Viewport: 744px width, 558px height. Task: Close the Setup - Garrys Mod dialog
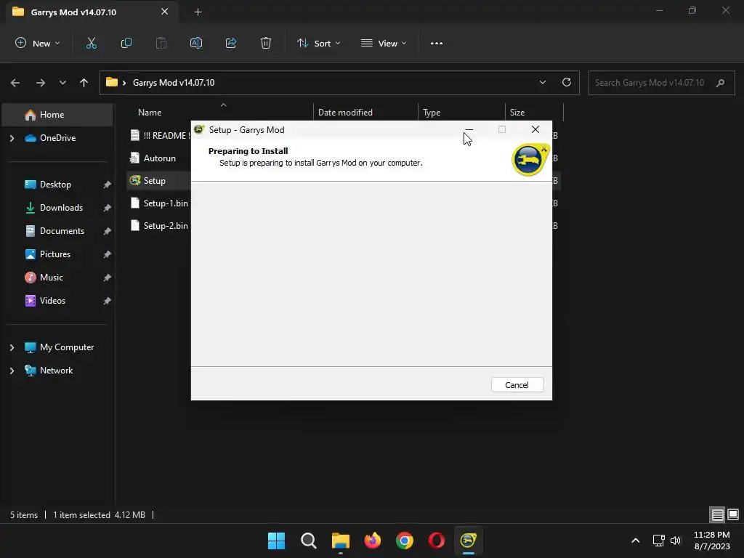(x=535, y=129)
